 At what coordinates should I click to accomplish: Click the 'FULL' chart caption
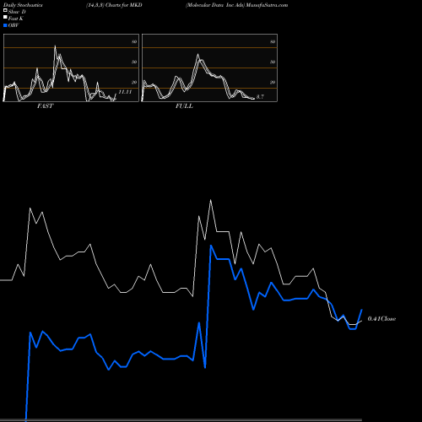pos(184,106)
